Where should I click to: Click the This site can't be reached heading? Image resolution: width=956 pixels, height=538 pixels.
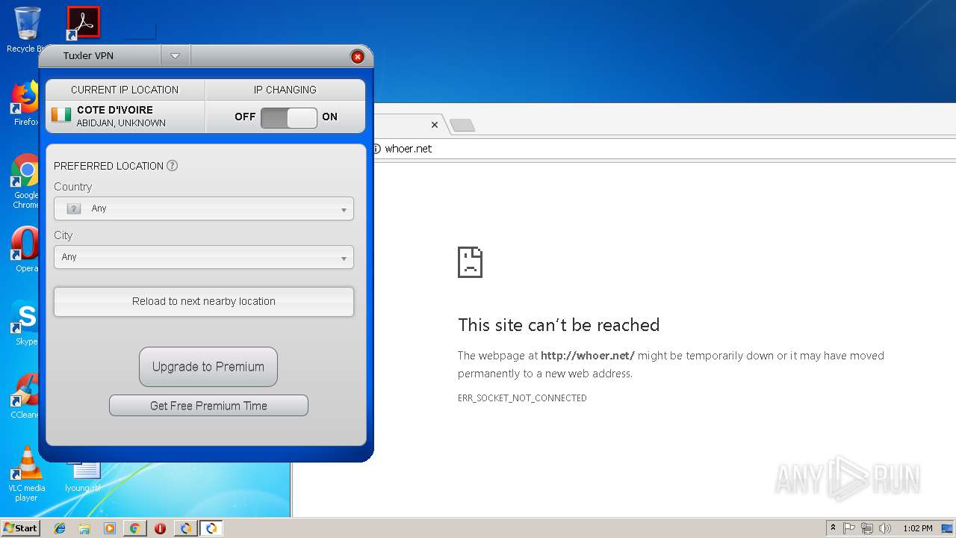[x=559, y=325]
